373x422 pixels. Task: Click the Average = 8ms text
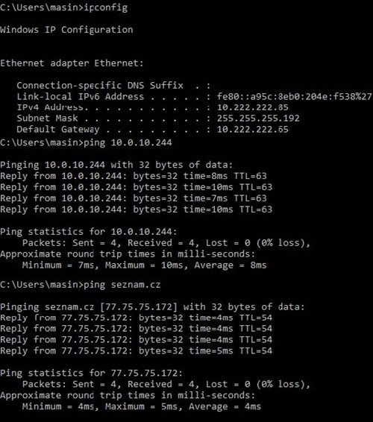(x=231, y=265)
